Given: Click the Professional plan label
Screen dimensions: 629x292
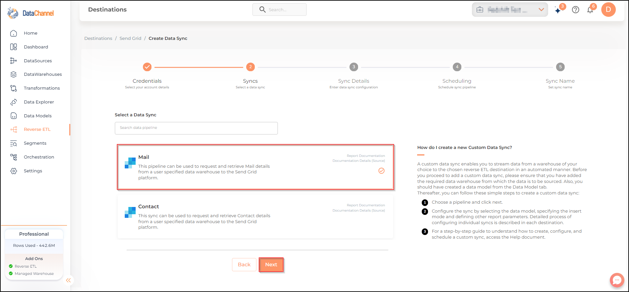Looking at the screenshot, I should click(34, 234).
